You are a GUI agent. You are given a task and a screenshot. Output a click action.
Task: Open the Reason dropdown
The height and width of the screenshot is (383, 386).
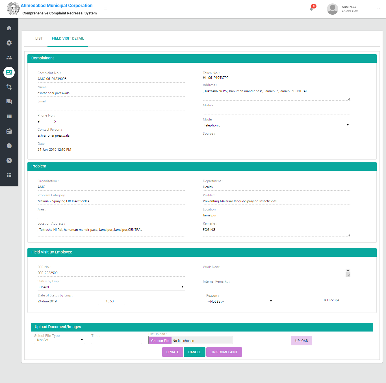[x=240, y=302]
